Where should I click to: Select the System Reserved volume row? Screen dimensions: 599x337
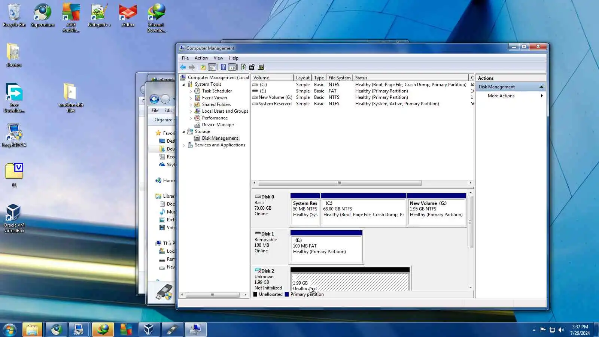[x=362, y=104]
